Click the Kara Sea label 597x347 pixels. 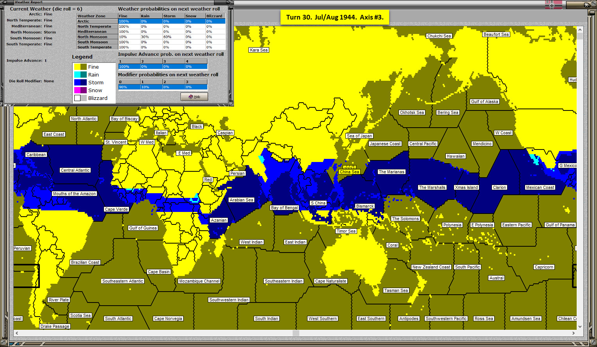tap(259, 50)
